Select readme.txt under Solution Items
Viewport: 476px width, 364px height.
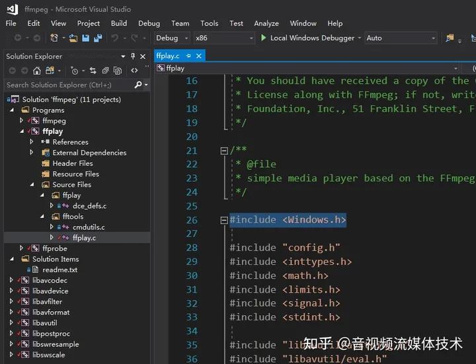click(59, 270)
